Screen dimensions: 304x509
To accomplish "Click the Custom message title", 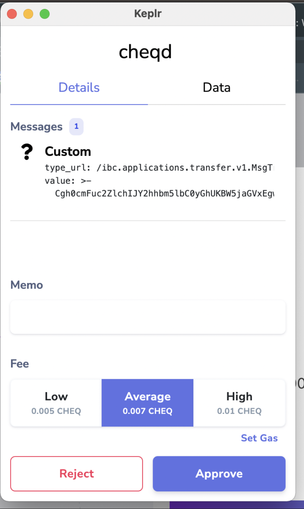I will [68, 152].
